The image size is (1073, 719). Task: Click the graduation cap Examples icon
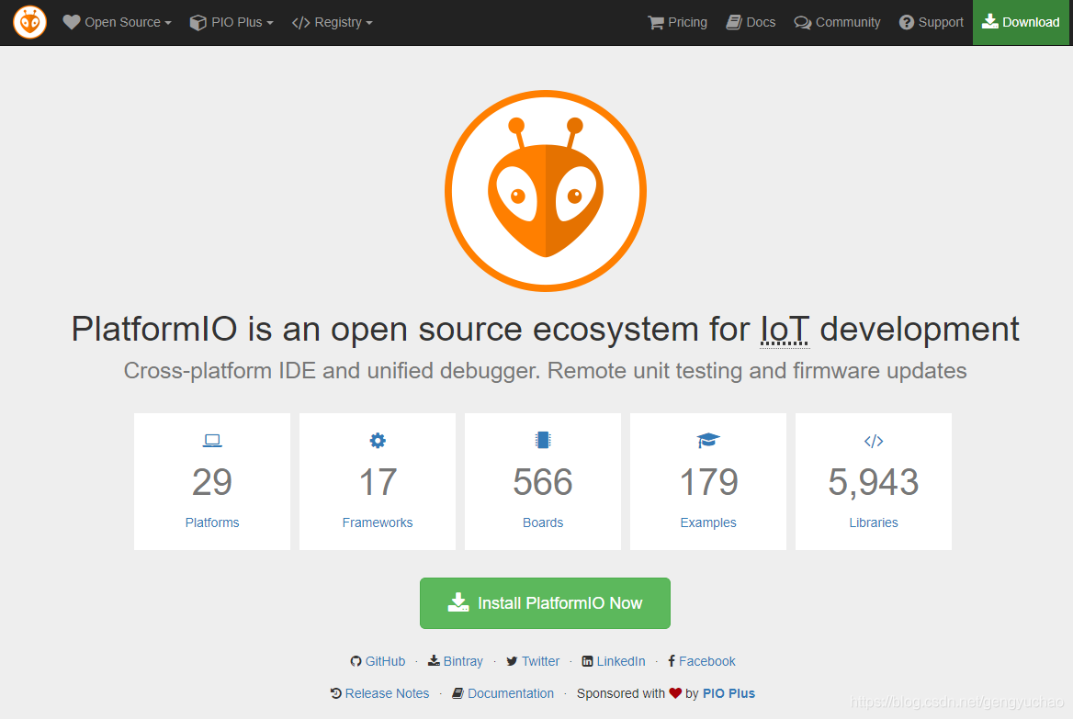(x=708, y=441)
